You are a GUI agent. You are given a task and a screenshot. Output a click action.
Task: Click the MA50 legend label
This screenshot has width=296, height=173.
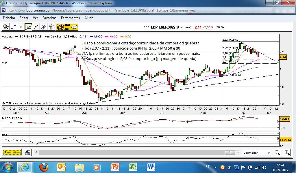click(98, 37)
